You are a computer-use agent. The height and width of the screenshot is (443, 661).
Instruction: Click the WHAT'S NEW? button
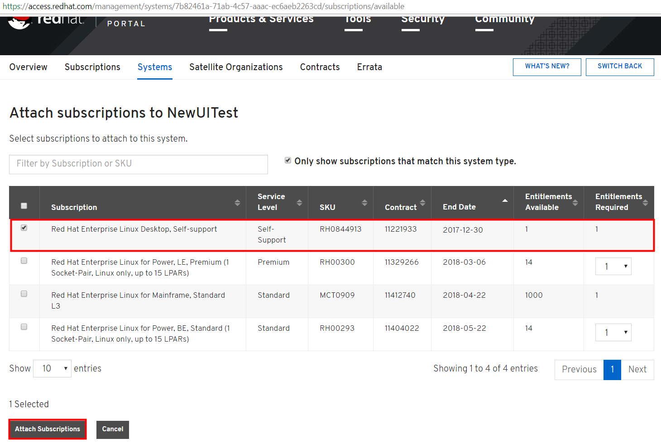(547, 67)
